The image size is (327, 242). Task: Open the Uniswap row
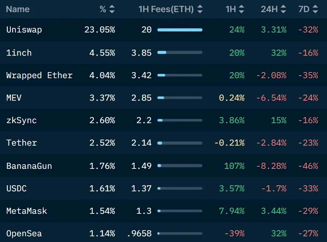pyautogui.click(x=24, y=30)
